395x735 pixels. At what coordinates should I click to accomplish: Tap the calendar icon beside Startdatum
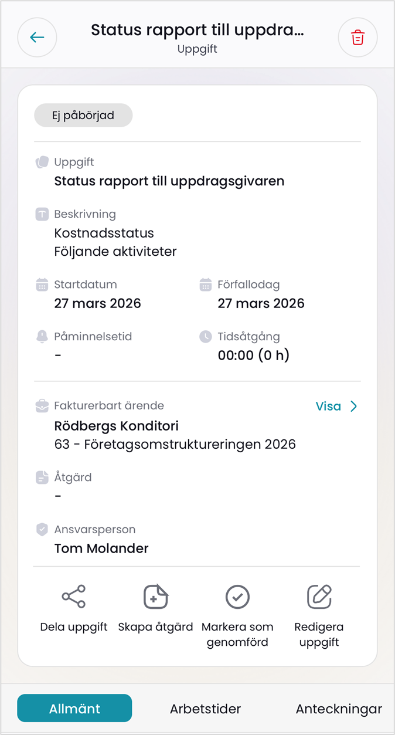coord(42,285)
